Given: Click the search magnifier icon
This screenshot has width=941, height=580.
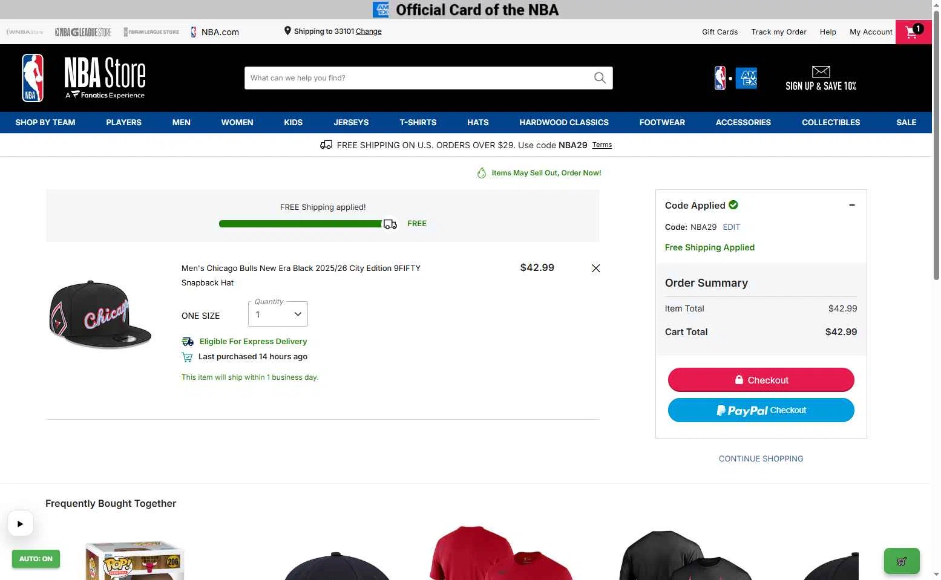Looking at the screenshot, I should [x=600, y=78].
